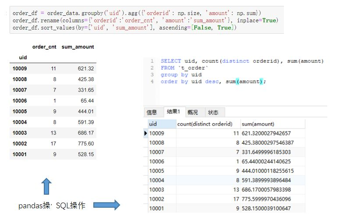Viewport: 337px width, 221px height.
Task: Click the uid column header in SQL results
Action: [162, 124]
